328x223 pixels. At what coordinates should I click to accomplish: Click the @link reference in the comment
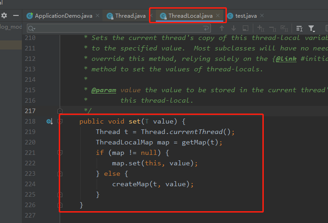(286, 59)
